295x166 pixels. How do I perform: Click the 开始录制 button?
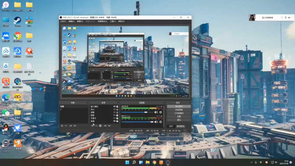point(179,110)
